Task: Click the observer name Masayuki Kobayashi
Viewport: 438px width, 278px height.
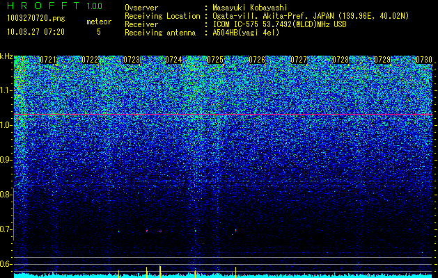Action: point(250,8)
